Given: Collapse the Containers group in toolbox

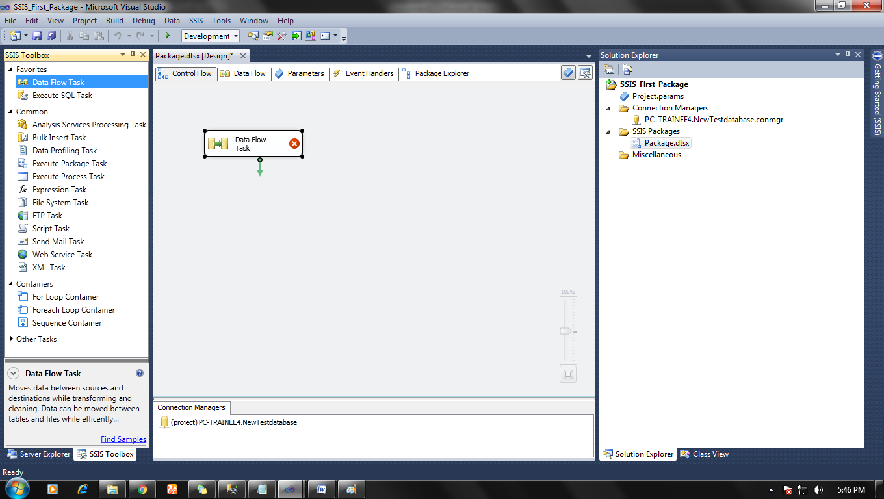Looking at the screenshot, I should point(11,284).
